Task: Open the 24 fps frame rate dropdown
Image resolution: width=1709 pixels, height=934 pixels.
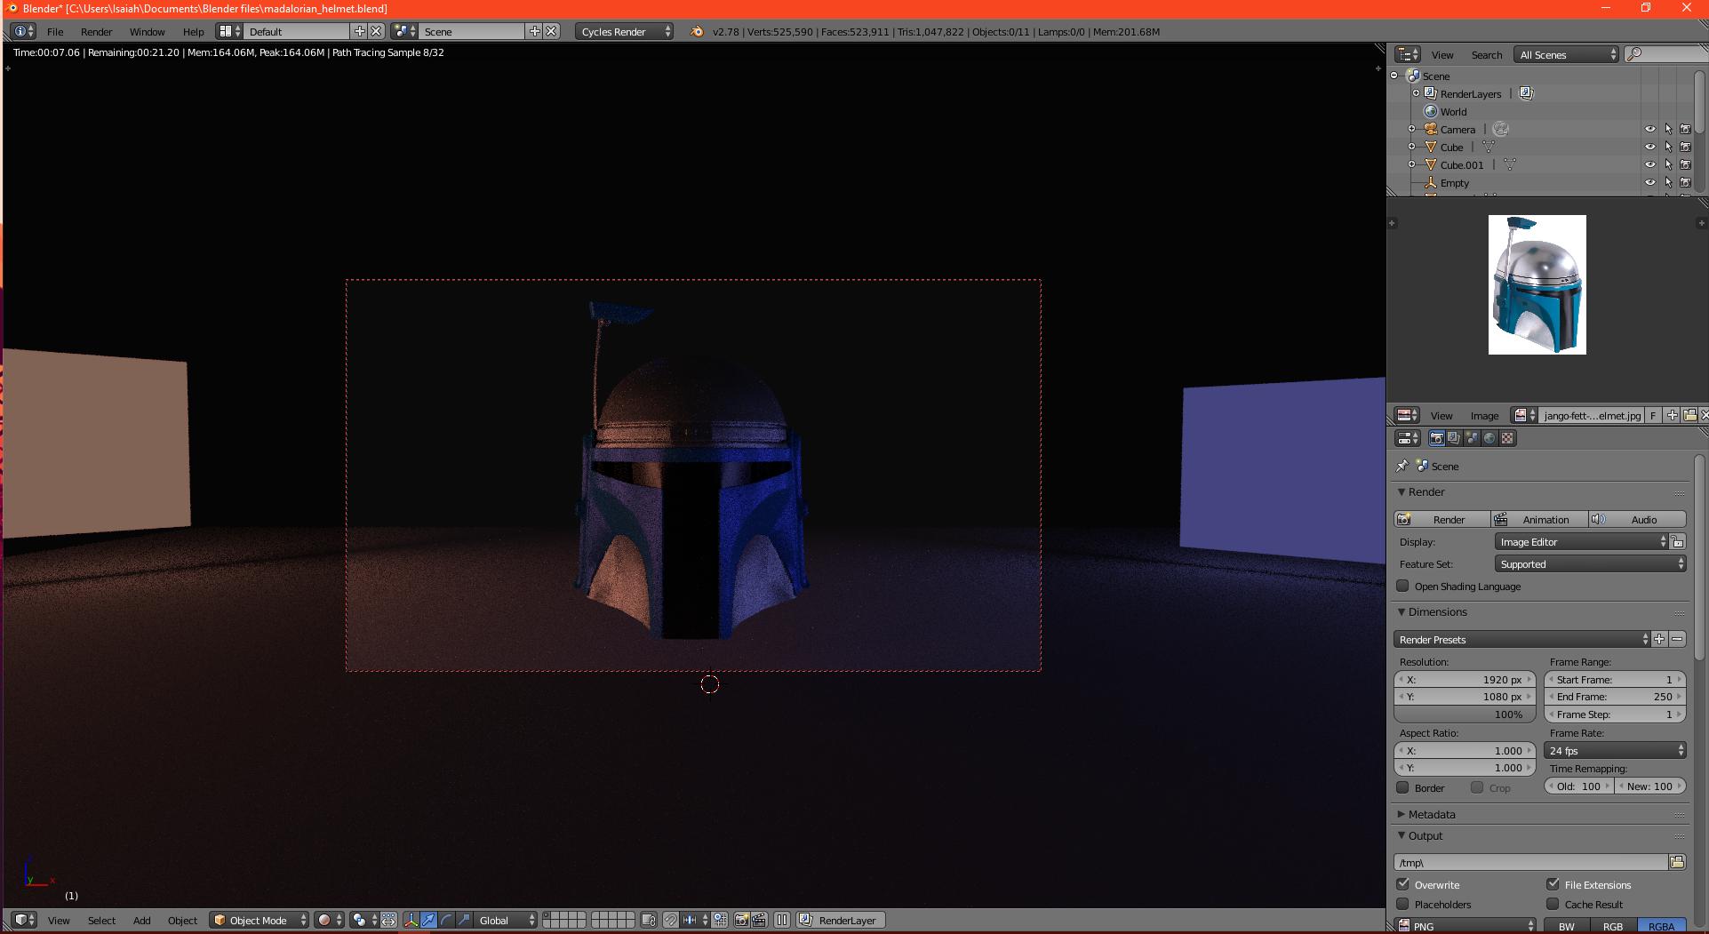Action: click(x=1615, y=750)
